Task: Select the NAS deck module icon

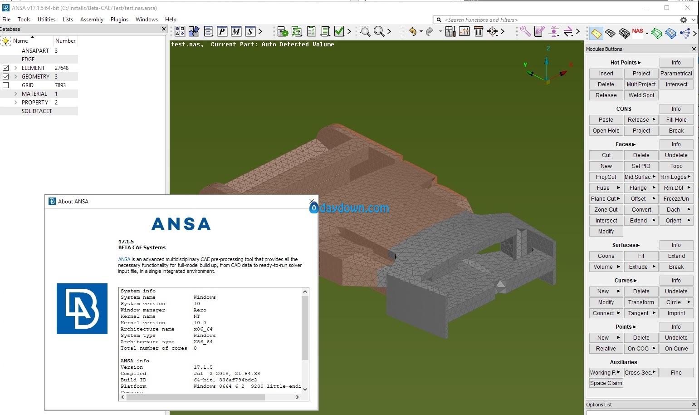Action: (x=638, y=31)
